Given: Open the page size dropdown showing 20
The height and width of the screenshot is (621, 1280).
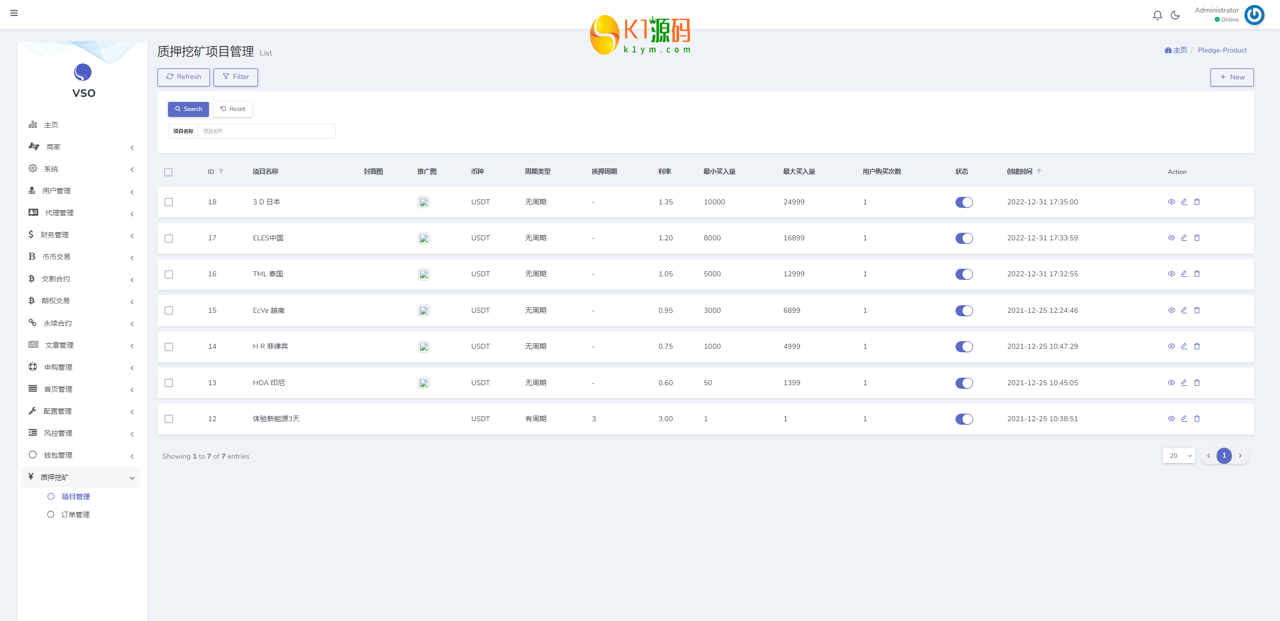Looking at the screenshot, I should coord(1178,456).
